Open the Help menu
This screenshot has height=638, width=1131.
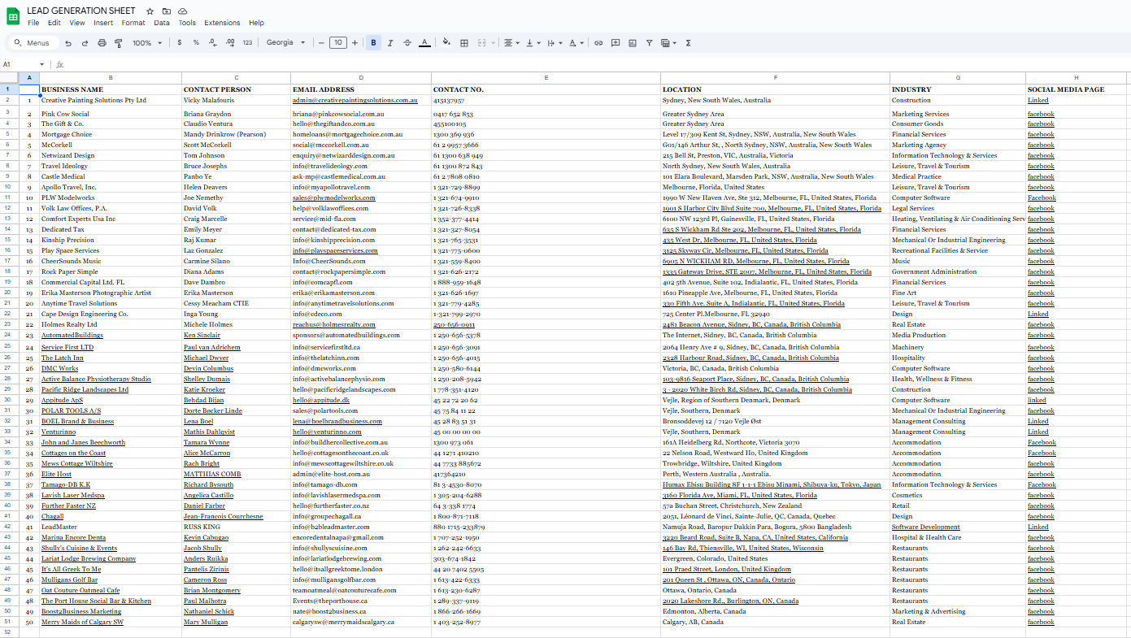click(x=256, y=23)
